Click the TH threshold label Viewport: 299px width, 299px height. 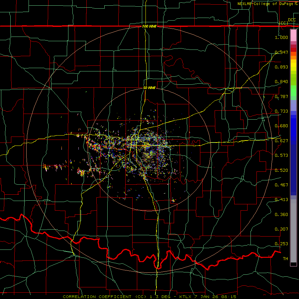(285, 258)
